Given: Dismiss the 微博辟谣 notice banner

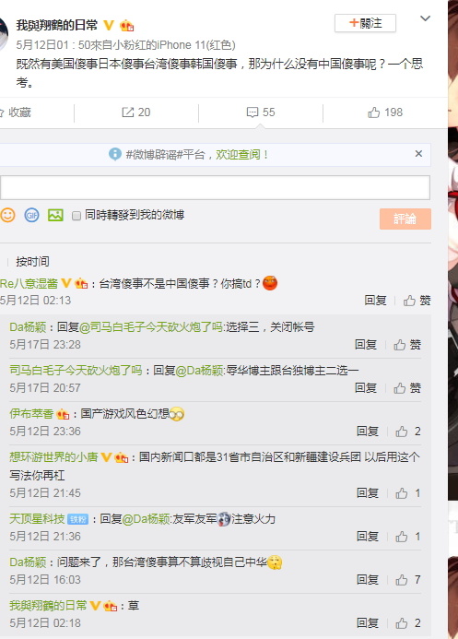Looking at the screenshot, I should 418,154.
